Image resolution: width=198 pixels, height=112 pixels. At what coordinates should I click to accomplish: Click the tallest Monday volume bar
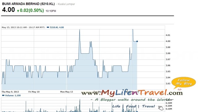(x=80, y=105)
